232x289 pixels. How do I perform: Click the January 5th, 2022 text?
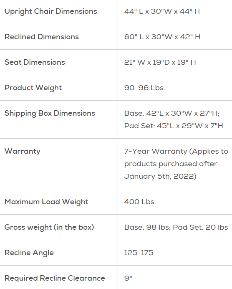[x=159, y=176]
